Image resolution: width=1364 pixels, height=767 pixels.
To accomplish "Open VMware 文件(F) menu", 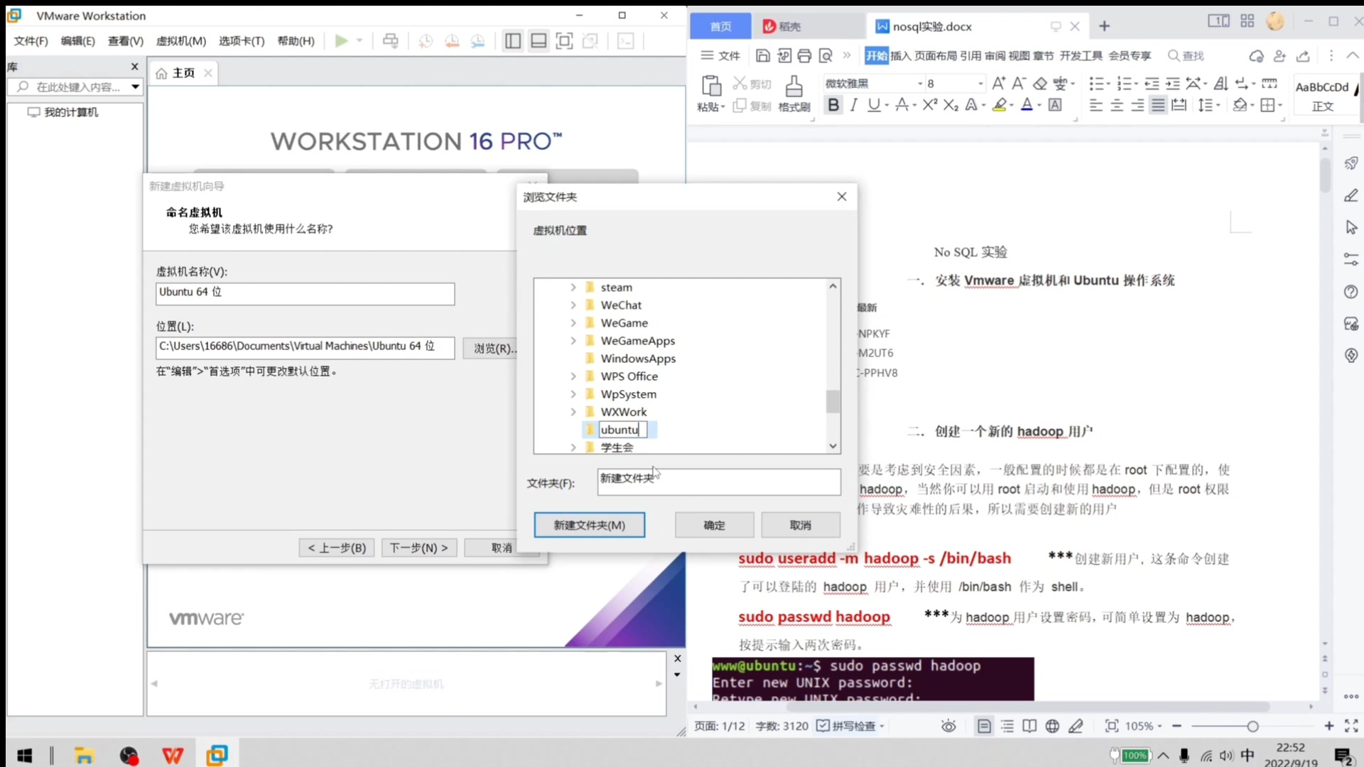I will pyautogui.click(x=31, y=41).
